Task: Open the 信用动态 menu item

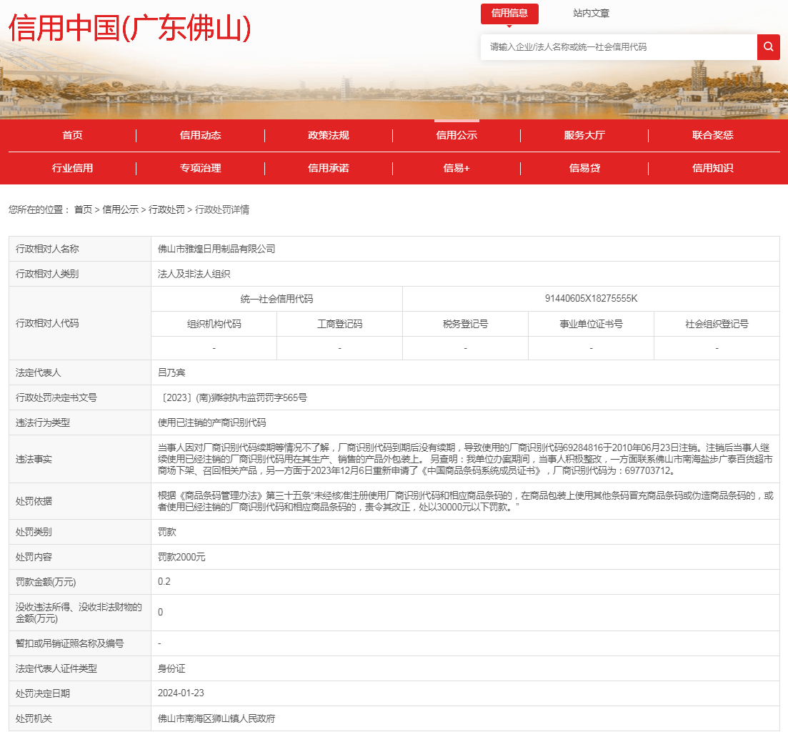Action: coord(201,135)
